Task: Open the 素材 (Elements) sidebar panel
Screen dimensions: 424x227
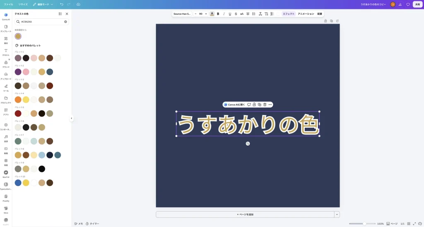Action: [6, 40]
